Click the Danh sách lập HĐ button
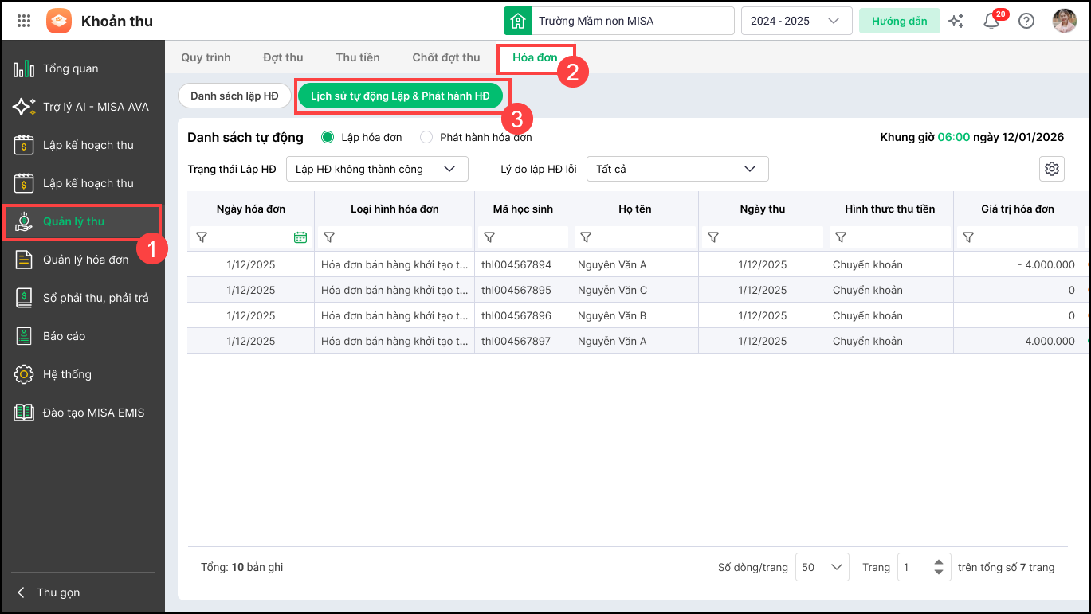The width and height of the screenshot is (1091, 614). coord(234,96)
